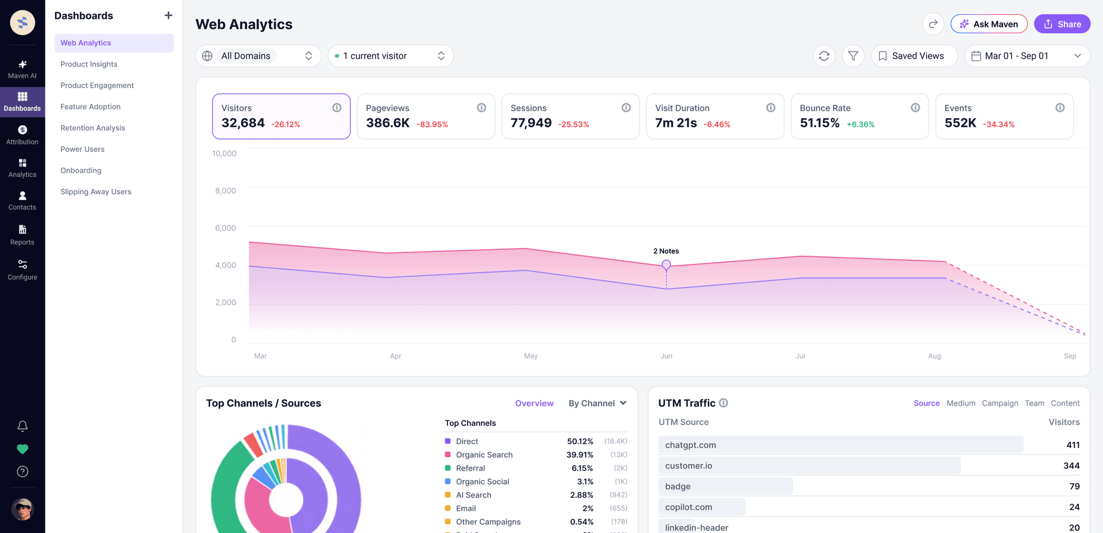
Task: Click the app logo icon
Action: [x=22, y=22]
